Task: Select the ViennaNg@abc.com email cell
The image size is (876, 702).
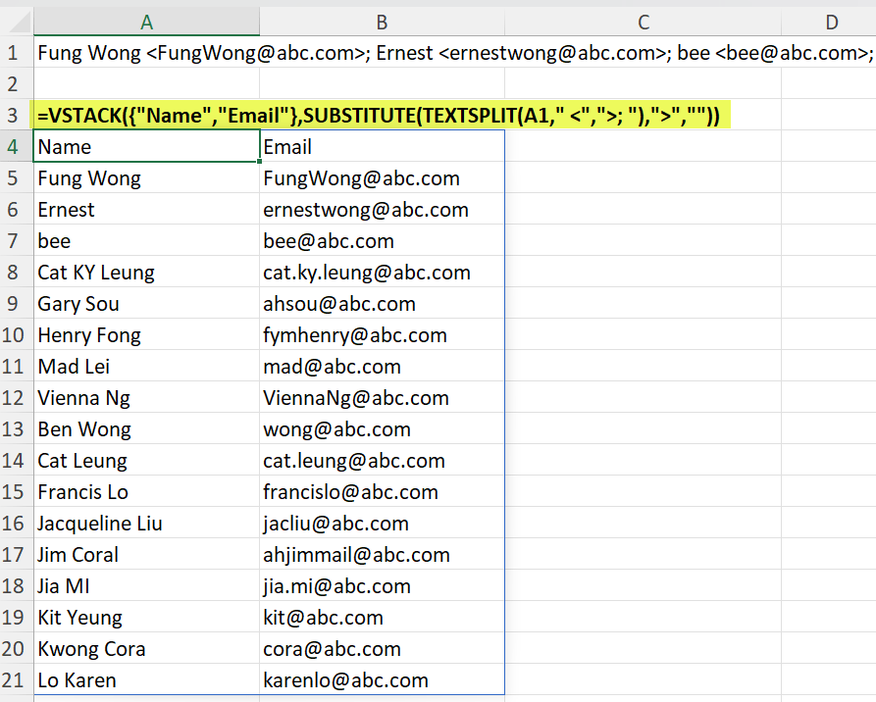Action: (382, 398)
